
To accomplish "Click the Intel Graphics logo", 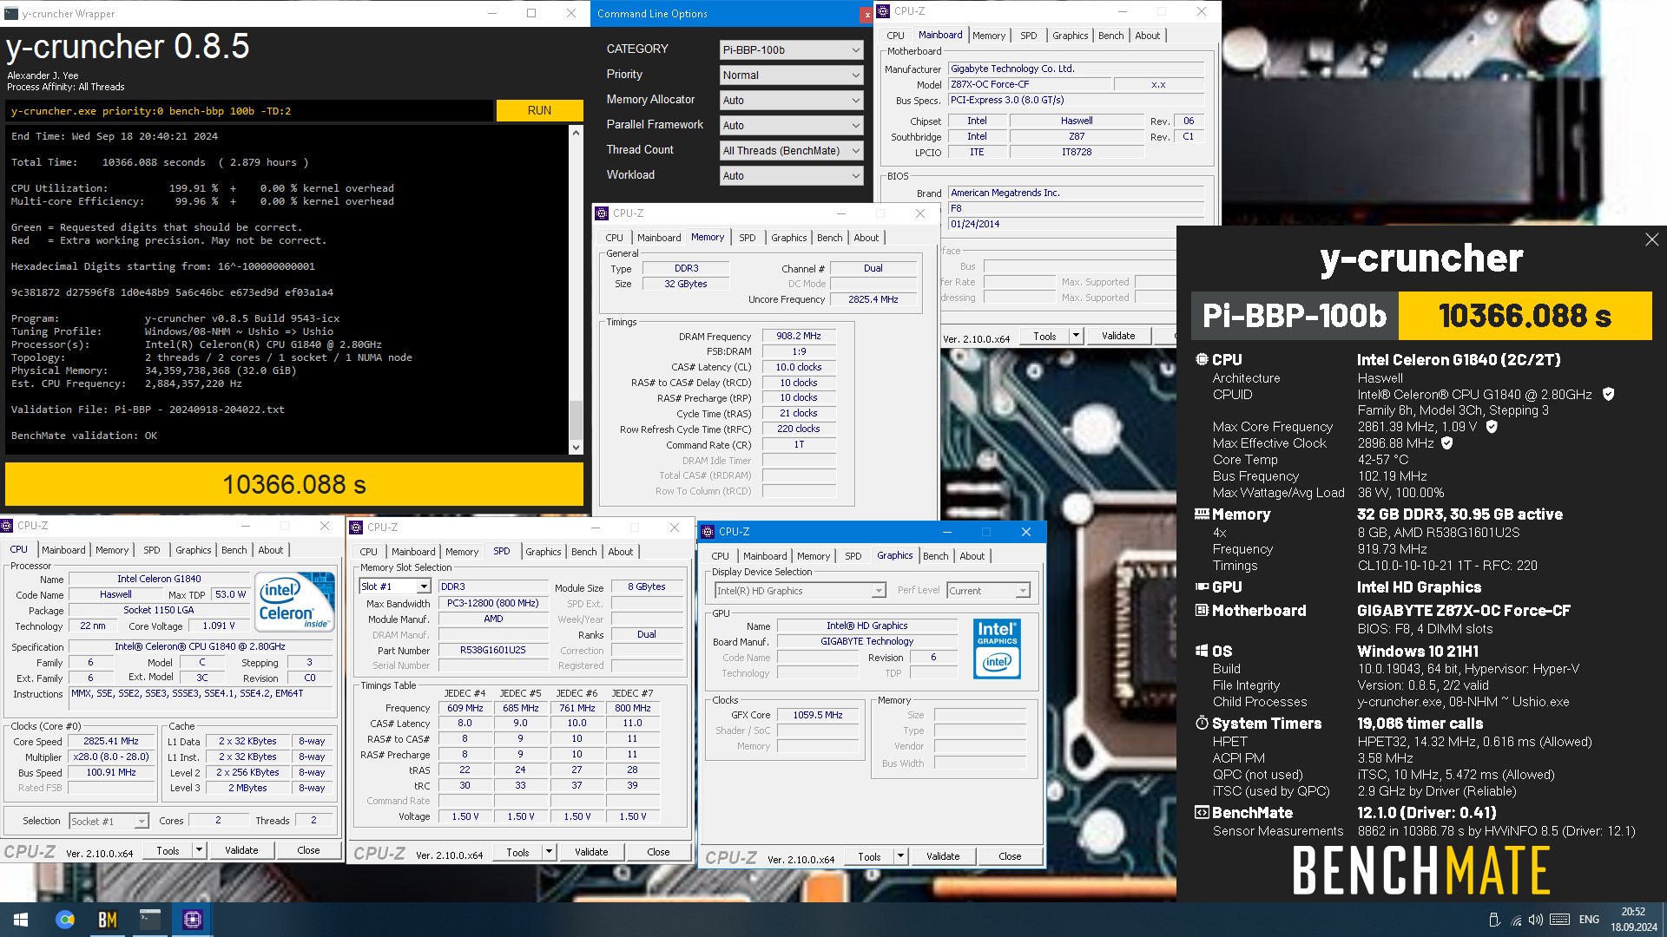I will [x=997, y=648].
